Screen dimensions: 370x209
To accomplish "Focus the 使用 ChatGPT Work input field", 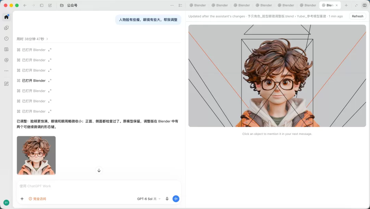I will [x=99, y=186].
